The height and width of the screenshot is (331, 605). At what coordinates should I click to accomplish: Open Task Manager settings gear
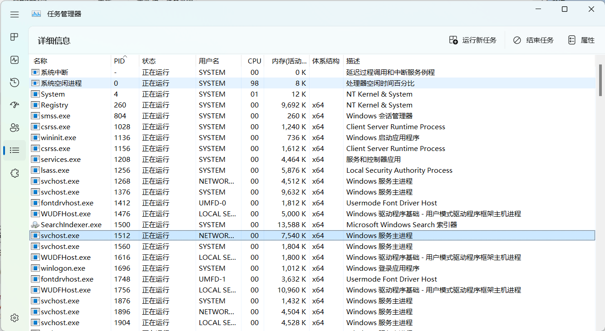click(x=15, y=318)
